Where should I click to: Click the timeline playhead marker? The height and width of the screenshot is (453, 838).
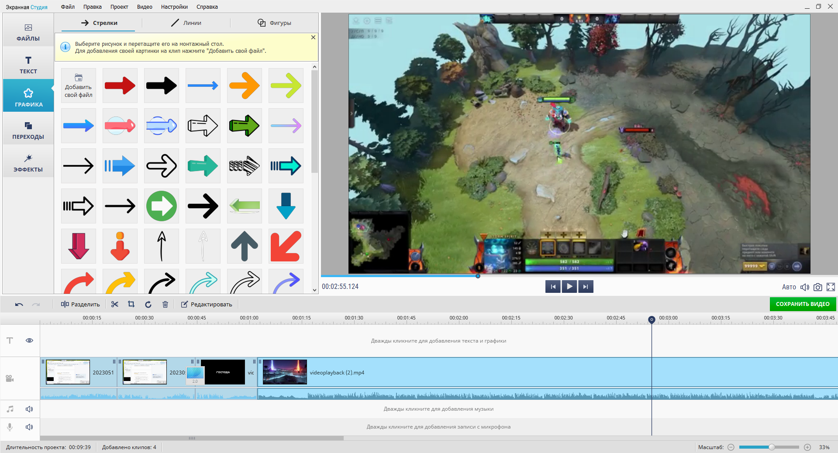point(652,319)
